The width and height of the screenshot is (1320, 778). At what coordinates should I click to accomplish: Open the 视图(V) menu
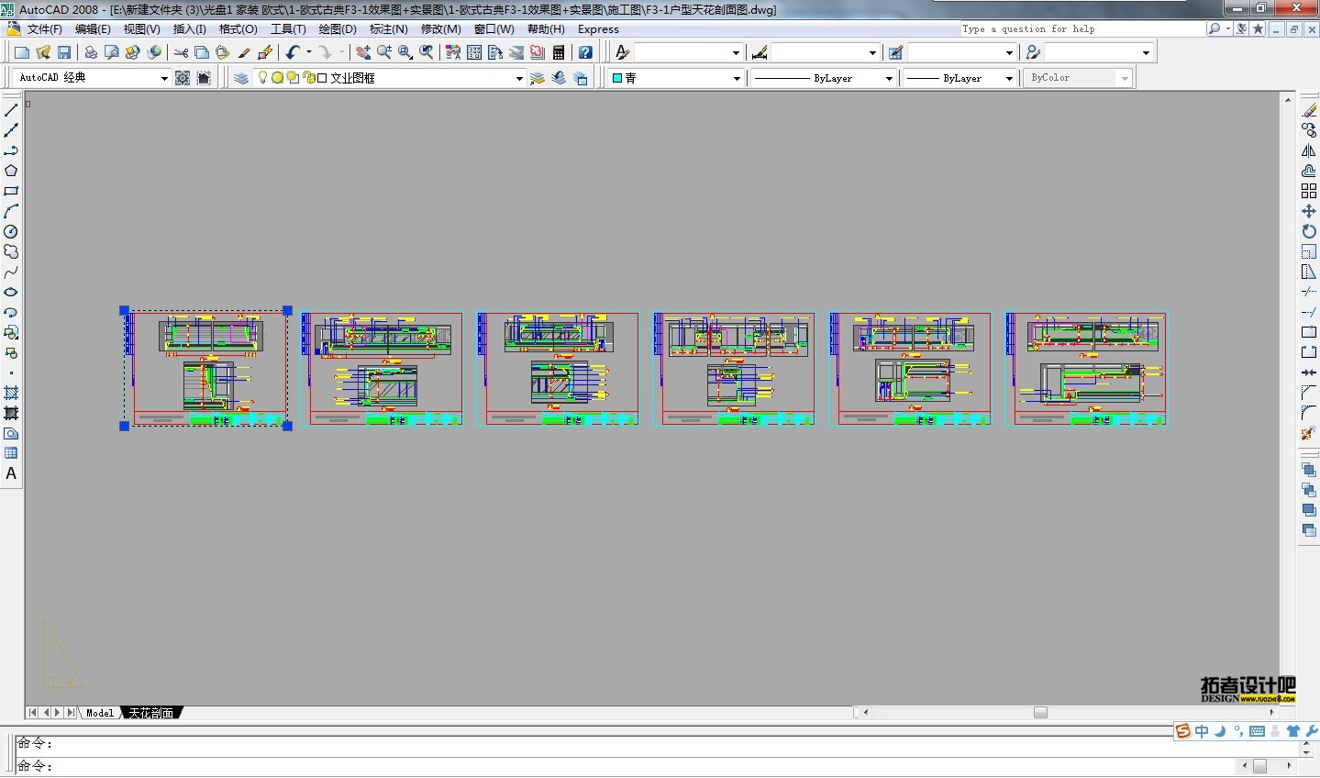[x=141, y=29]
